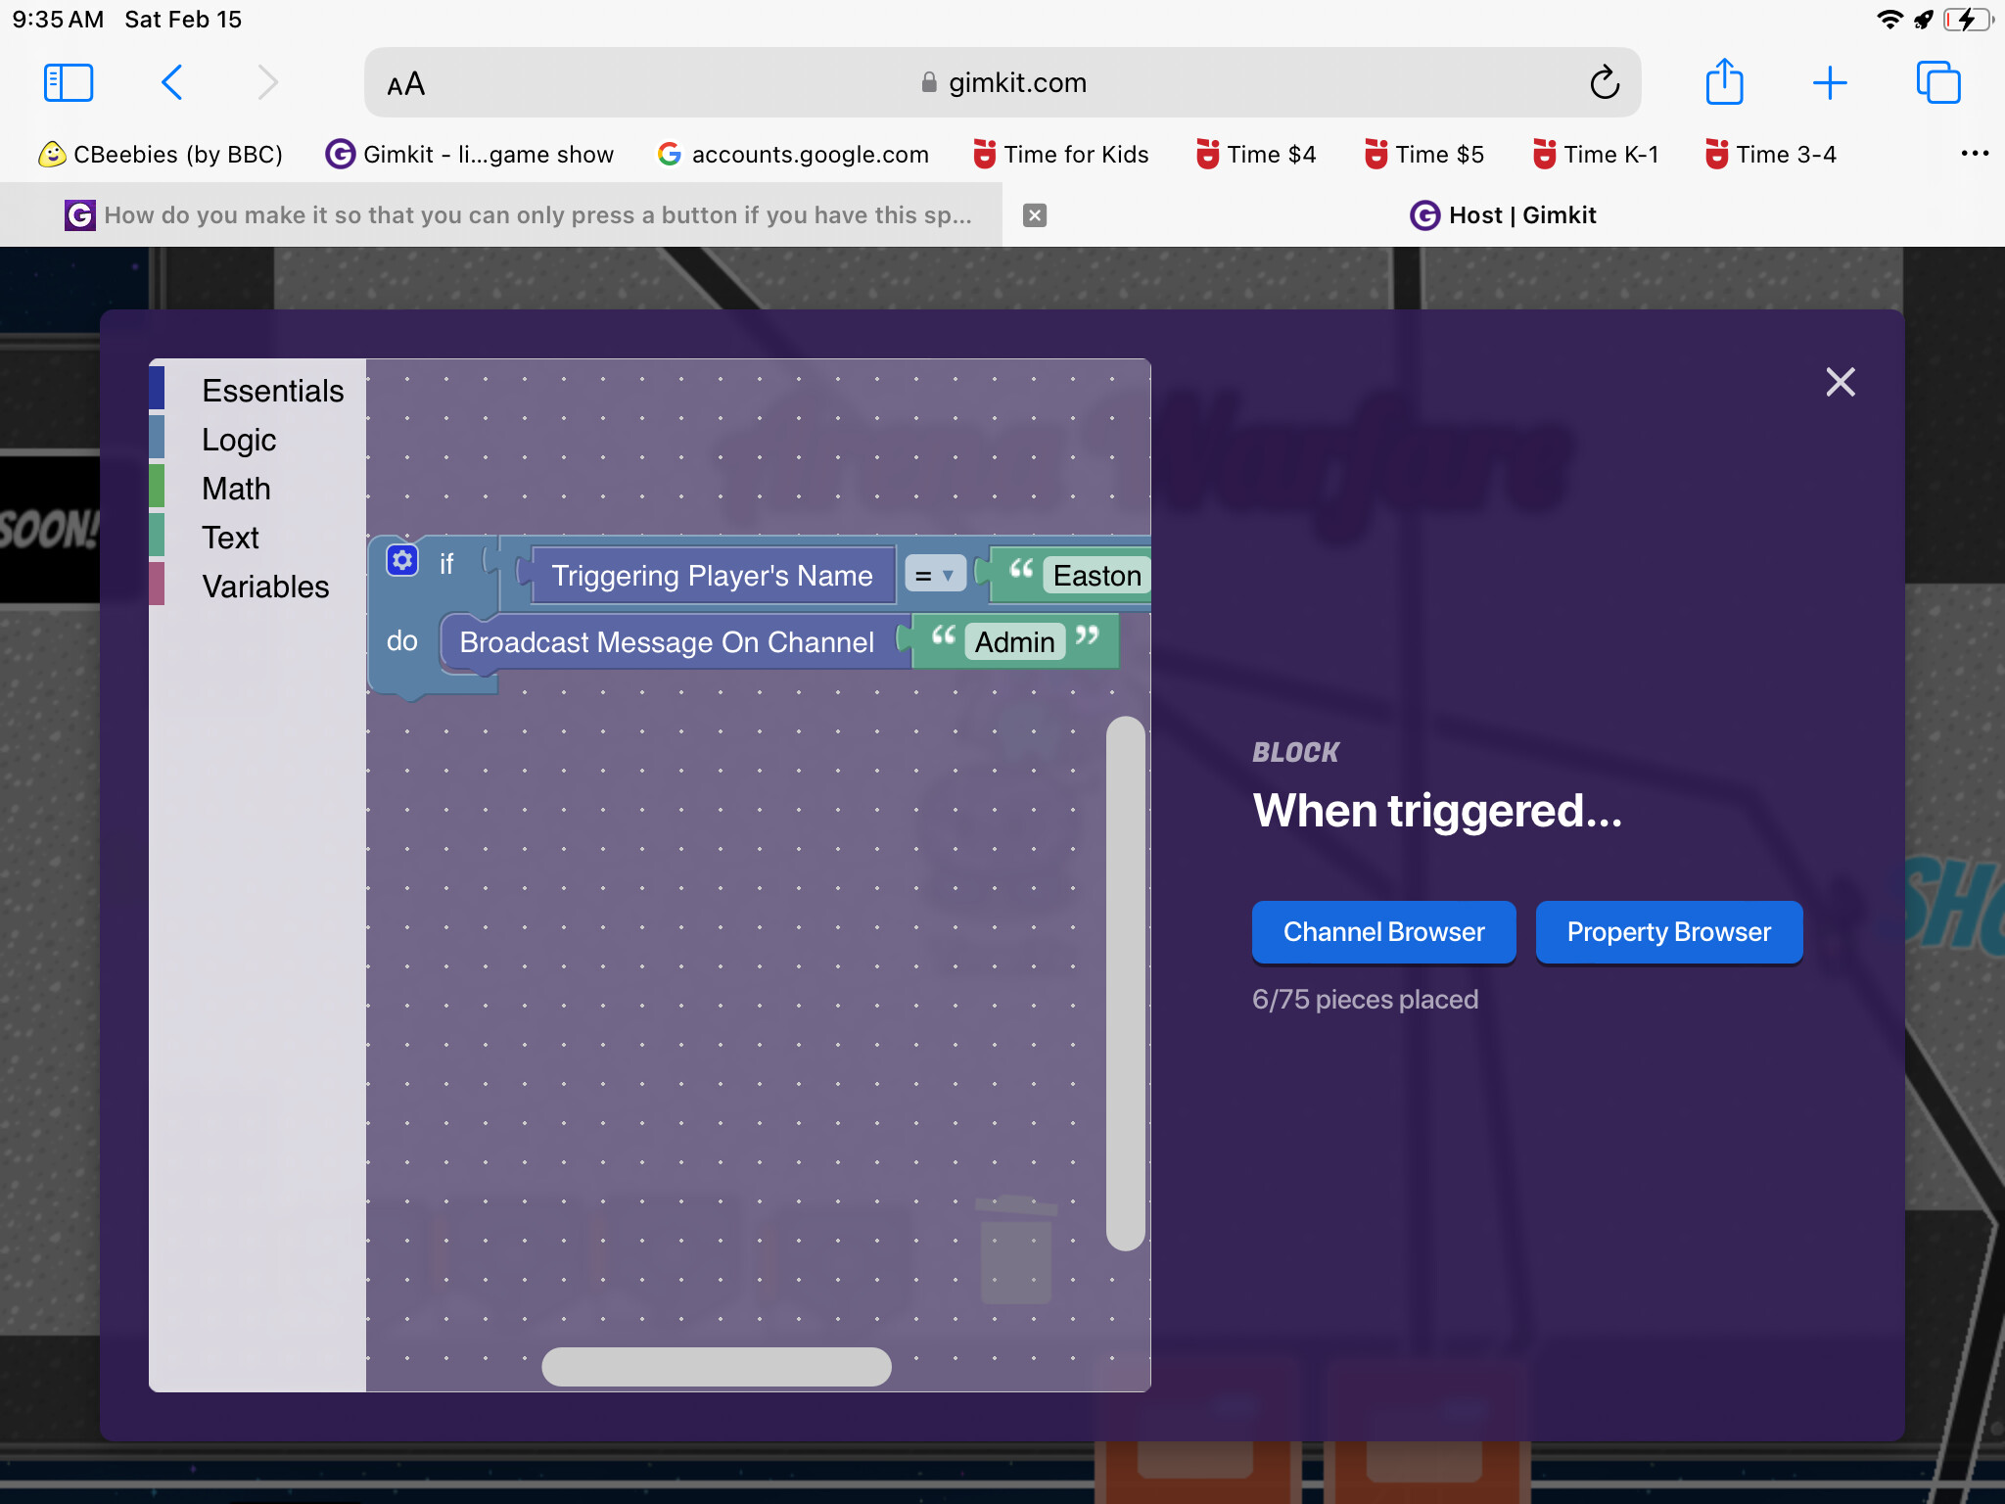Open the Safari share sheet
This screenshot has width=2005, height=1504.
1725,82
